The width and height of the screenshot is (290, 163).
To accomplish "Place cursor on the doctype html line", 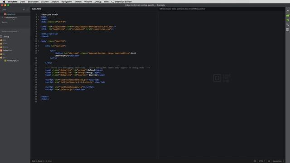I will click(49, 14).
